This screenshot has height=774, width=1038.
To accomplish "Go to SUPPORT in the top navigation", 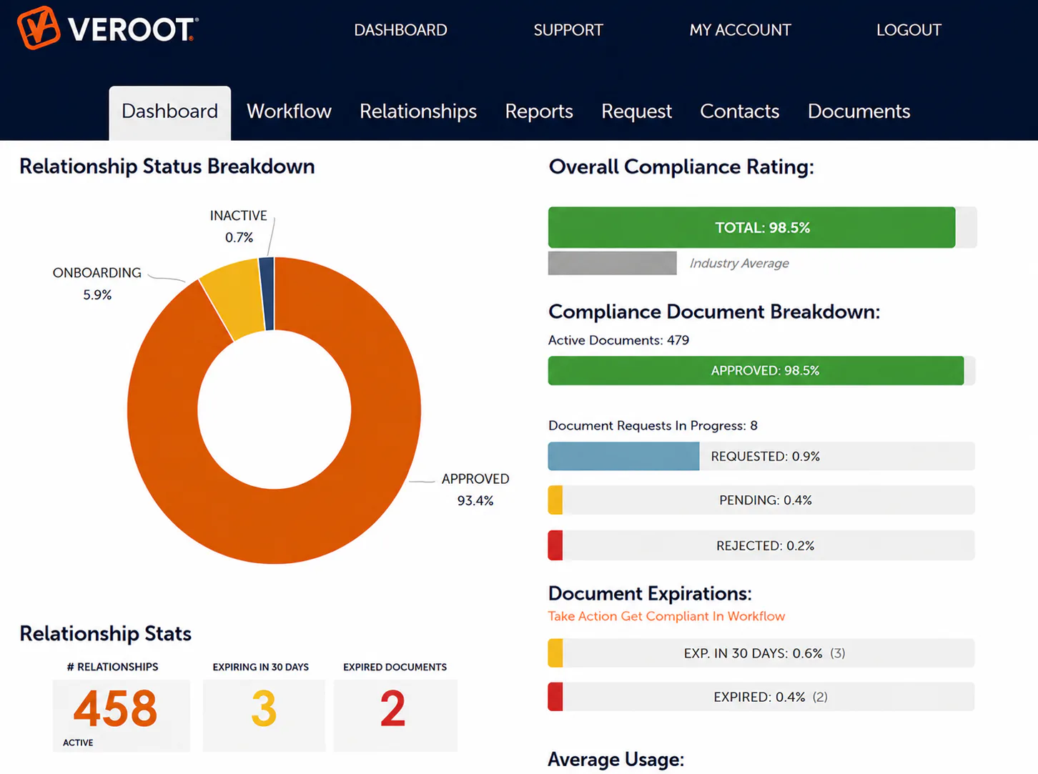I will [x=568, y=30].
